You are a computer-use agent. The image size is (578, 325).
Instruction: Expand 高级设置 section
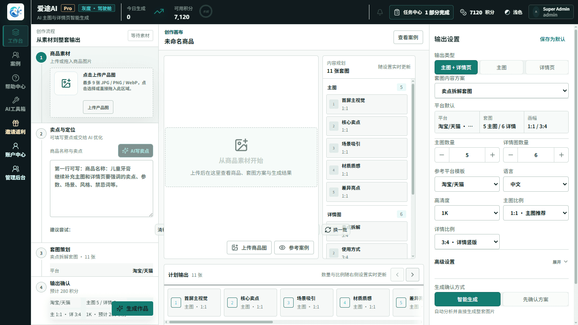pos(501,262)
